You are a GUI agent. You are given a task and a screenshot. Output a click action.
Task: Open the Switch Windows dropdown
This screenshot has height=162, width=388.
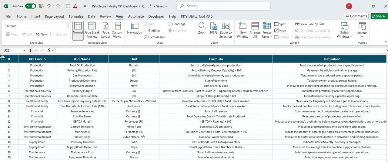[345, 30]
